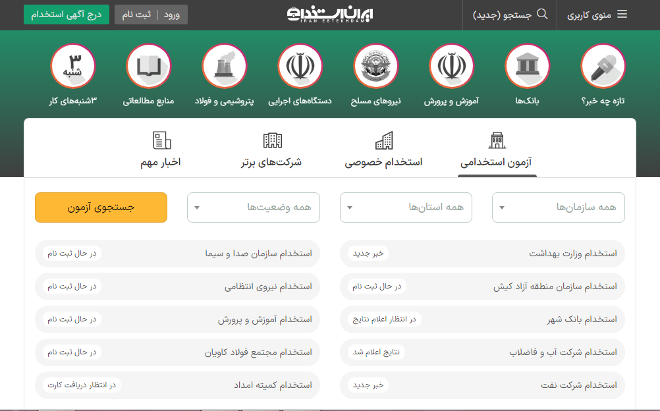Image resolution: width=660 pixels, height=411 pixels.
Task: Click در حال ثبت نام badge on صدا و سیما
Action: click(x=72, y=254)
